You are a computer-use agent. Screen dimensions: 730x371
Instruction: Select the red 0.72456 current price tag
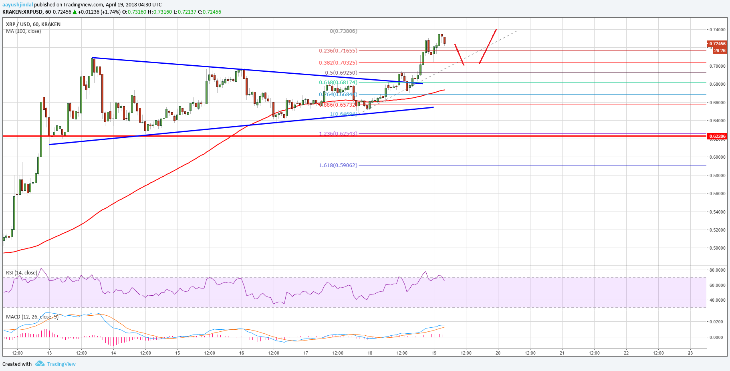pyautogui.click(x=717, y=44)
